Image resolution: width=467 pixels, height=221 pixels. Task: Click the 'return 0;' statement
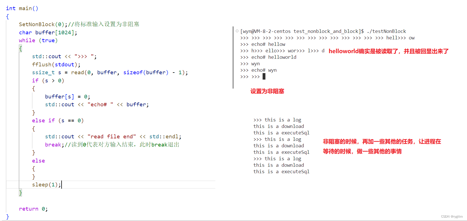33,209
